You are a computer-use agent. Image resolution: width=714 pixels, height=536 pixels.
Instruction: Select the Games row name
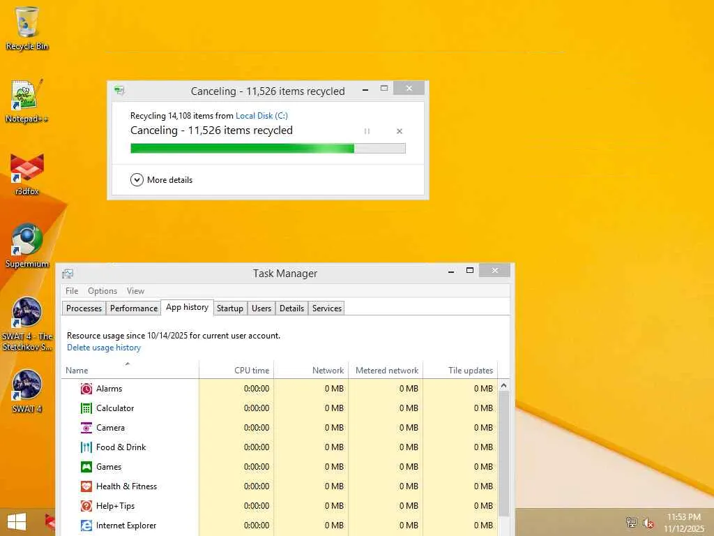[x=109, y=467]
